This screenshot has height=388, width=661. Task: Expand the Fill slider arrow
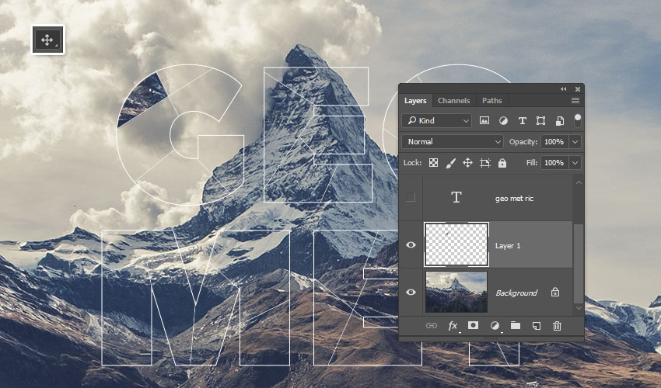(x=575, y=163)
